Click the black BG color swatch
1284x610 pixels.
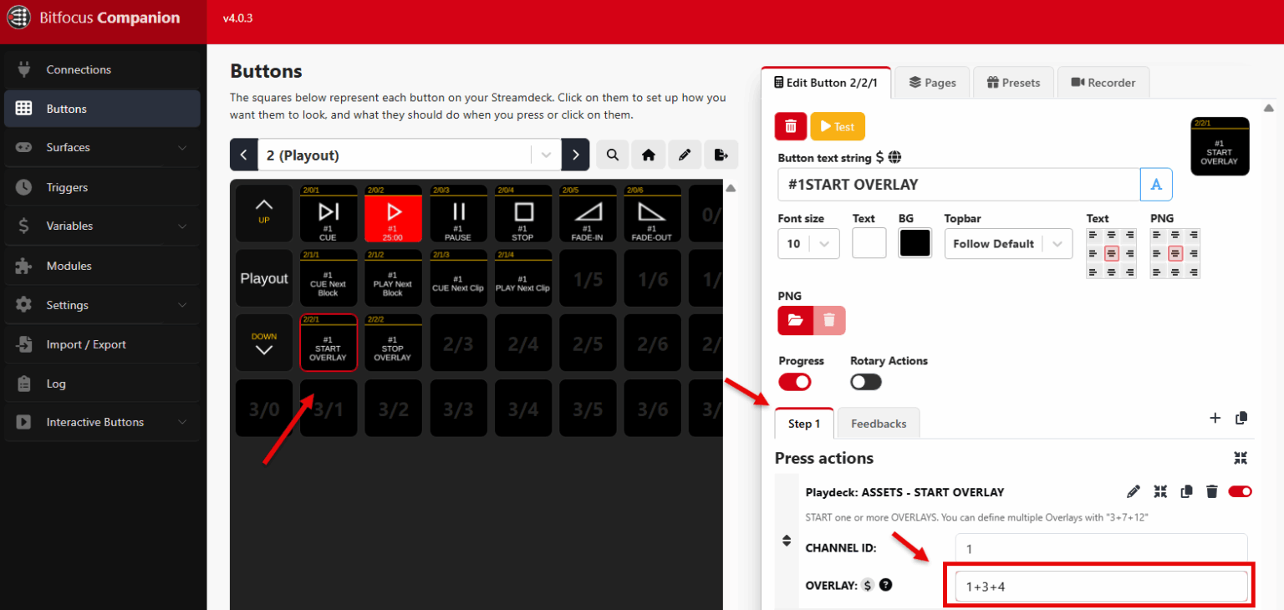coord(915,242)
